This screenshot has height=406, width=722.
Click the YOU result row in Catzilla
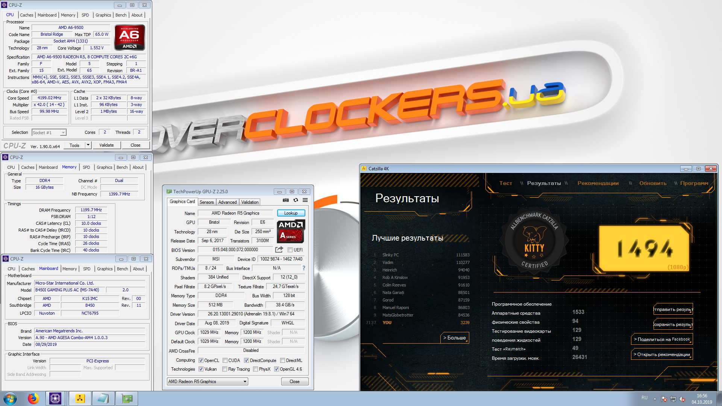(x=417, y=323)
